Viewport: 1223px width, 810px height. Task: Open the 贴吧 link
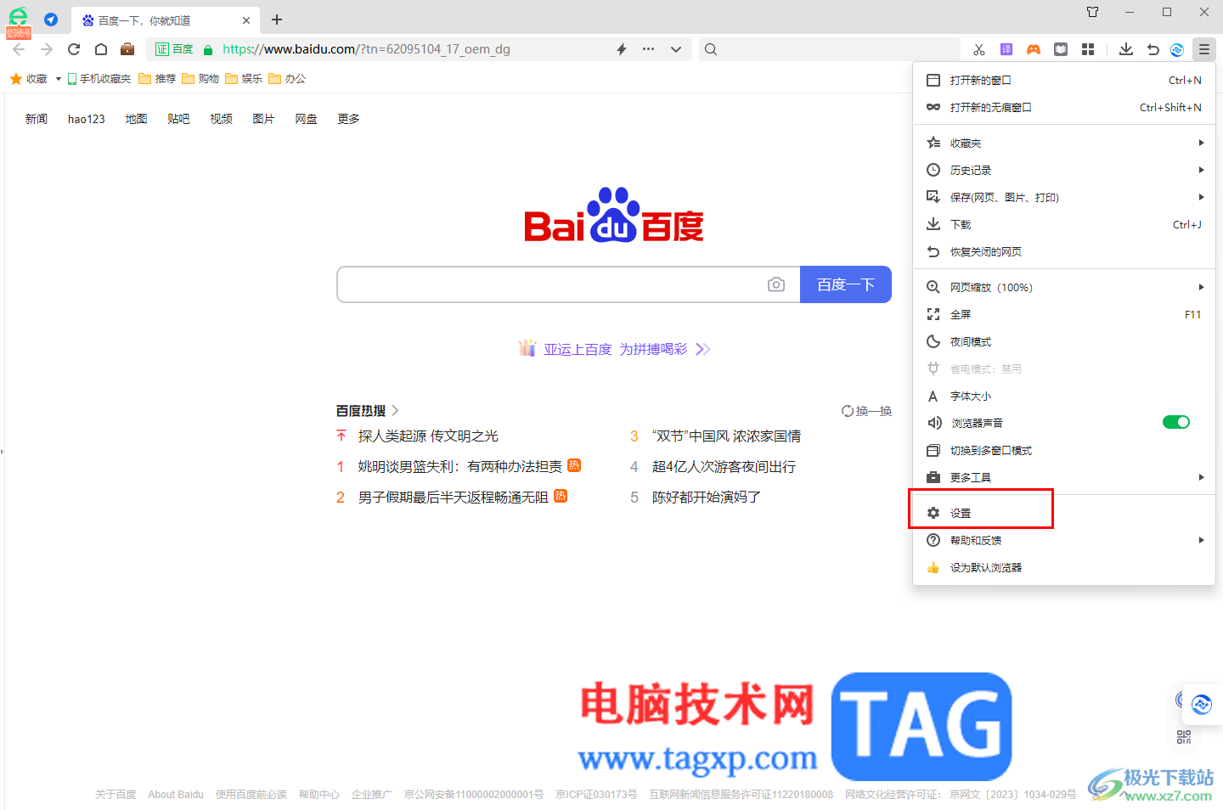click(x=178, y=119)
